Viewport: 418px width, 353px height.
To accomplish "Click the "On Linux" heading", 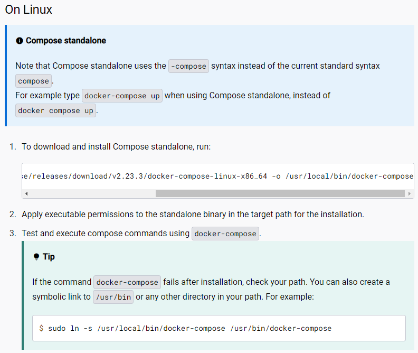I will tap(28, 10).
